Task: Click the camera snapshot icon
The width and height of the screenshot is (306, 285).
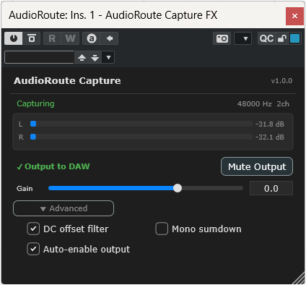Action: tap(222, 38)
